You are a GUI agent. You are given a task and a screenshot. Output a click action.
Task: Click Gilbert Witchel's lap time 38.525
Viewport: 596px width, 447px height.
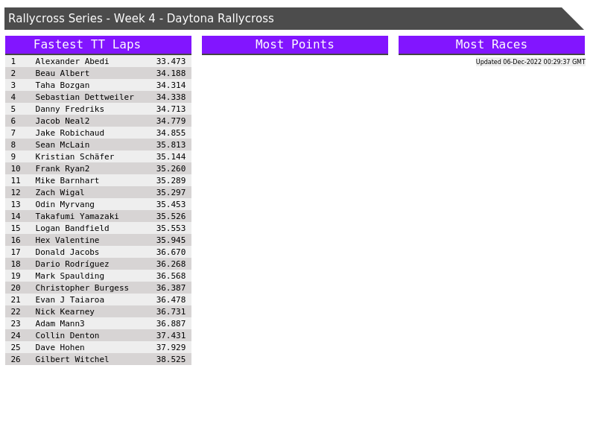click(x=171, y=359)
